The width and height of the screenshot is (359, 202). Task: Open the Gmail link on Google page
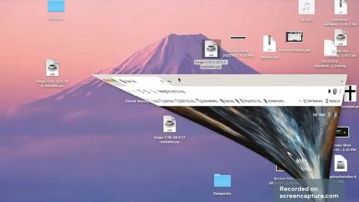click(315, 114)
